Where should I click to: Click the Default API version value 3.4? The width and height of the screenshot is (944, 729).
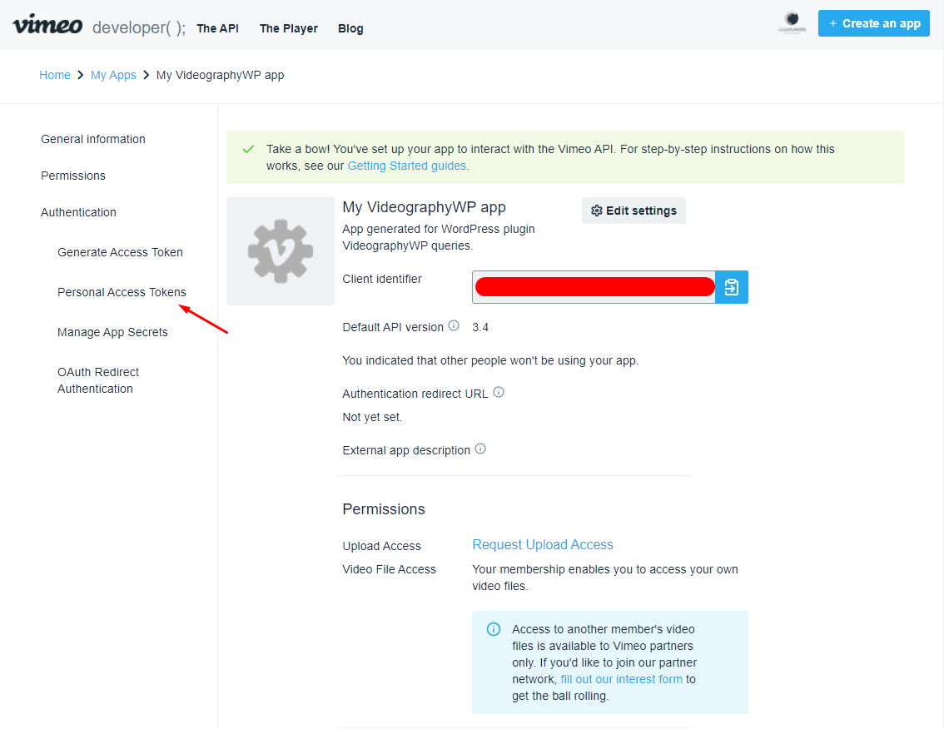tap(480, 328)
